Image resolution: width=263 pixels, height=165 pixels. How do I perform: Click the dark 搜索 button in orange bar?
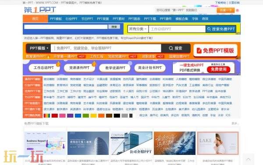(x=176, y=48)
